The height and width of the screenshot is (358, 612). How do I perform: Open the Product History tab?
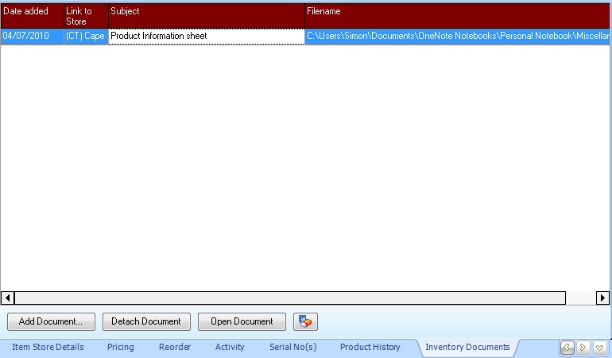pyautogui.click(x=370, y=347)
